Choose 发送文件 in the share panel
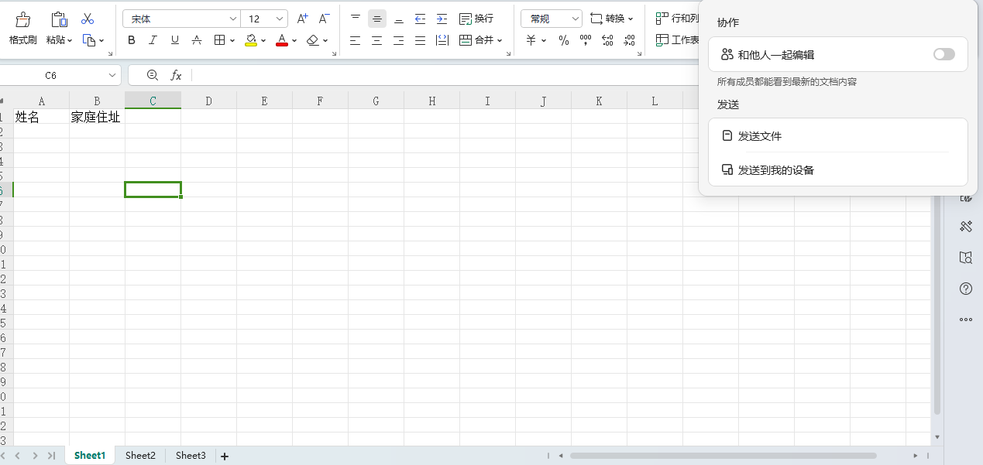The height and width of the screenshot is (465, 983). coord(759,136)
